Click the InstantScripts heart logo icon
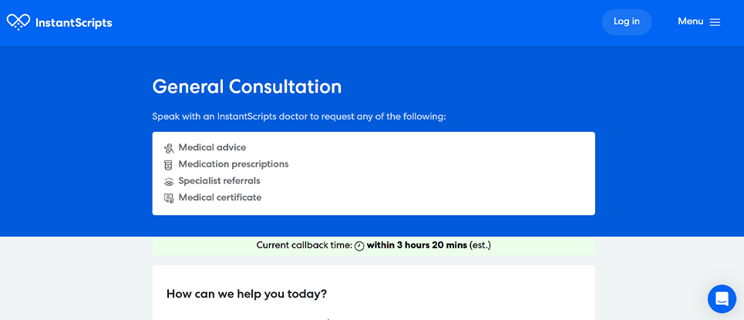Screen dimensions: 744x320 (19, 22)
